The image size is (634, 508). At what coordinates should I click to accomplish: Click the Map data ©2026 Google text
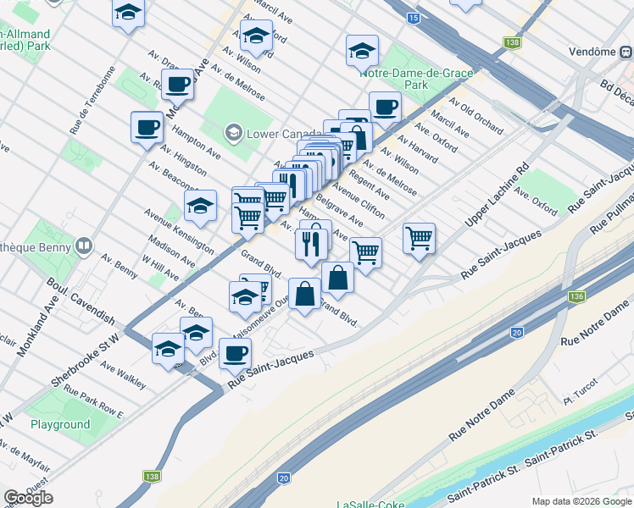(581, 502)
